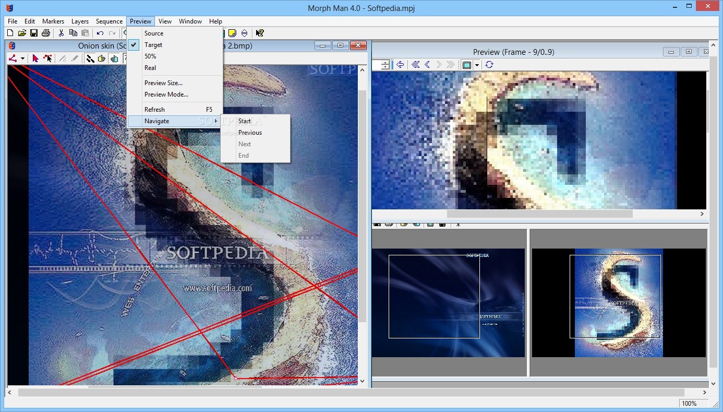This screenshot has height=412, width=723.
Task: Refresh the preview with the circular arrows icon
Action: point(489,65)
